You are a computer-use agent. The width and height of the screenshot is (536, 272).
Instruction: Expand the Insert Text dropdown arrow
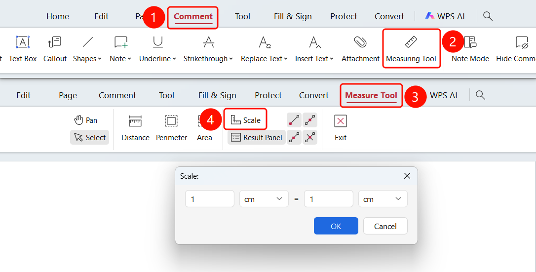(332, 59)
